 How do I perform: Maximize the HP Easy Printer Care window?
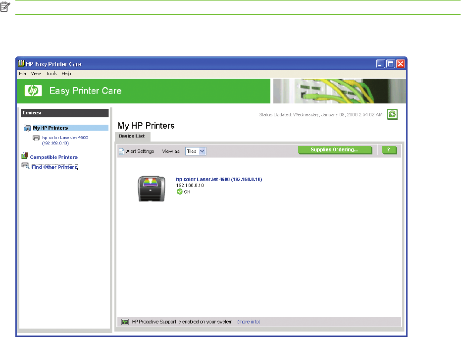click(391, 64)
